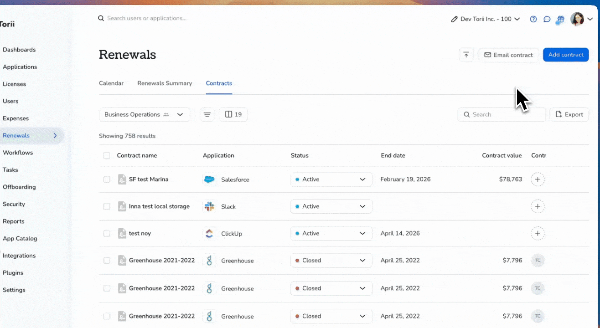Open Plugins in the sidebar
The image size is (600, 328).
(x=13, y=273)
